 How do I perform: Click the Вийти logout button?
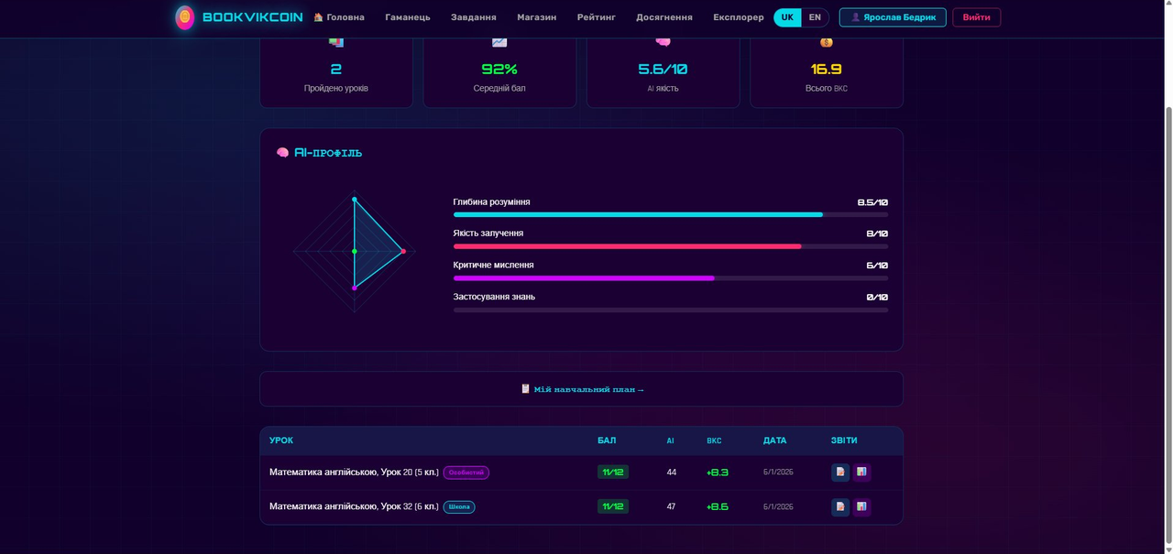[x=977, y=17]
